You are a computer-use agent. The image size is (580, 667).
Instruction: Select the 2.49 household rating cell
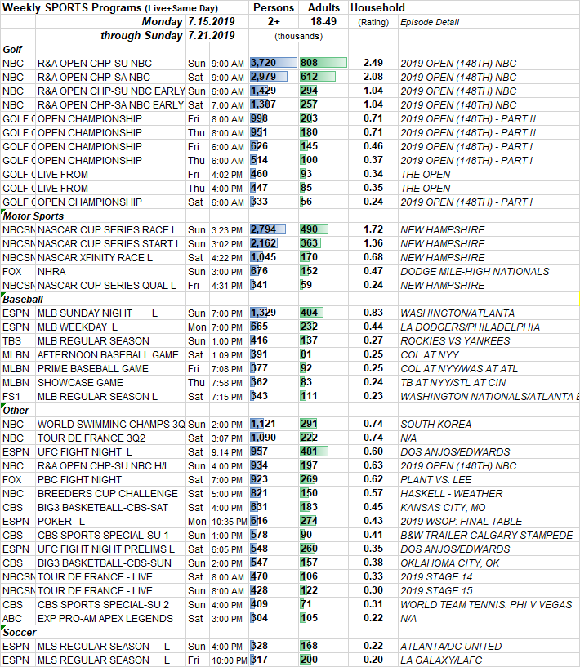coord(373,63)
